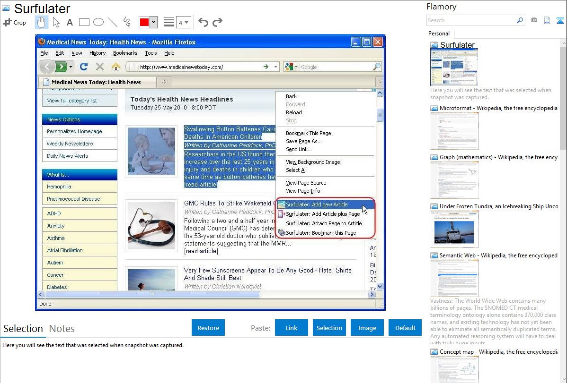This screenshot has height=383, width=567.
Task: Open the color picker dropdown arrow
Action: tap(154, 22)
